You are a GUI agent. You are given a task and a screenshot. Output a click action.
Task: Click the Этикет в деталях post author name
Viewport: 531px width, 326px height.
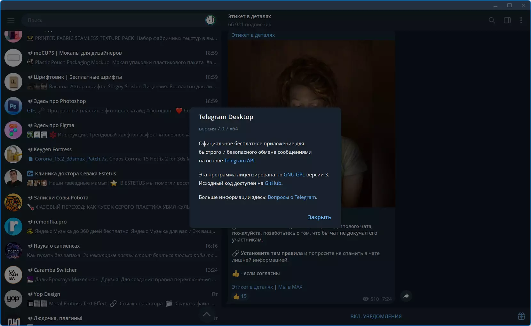[253, 35]
